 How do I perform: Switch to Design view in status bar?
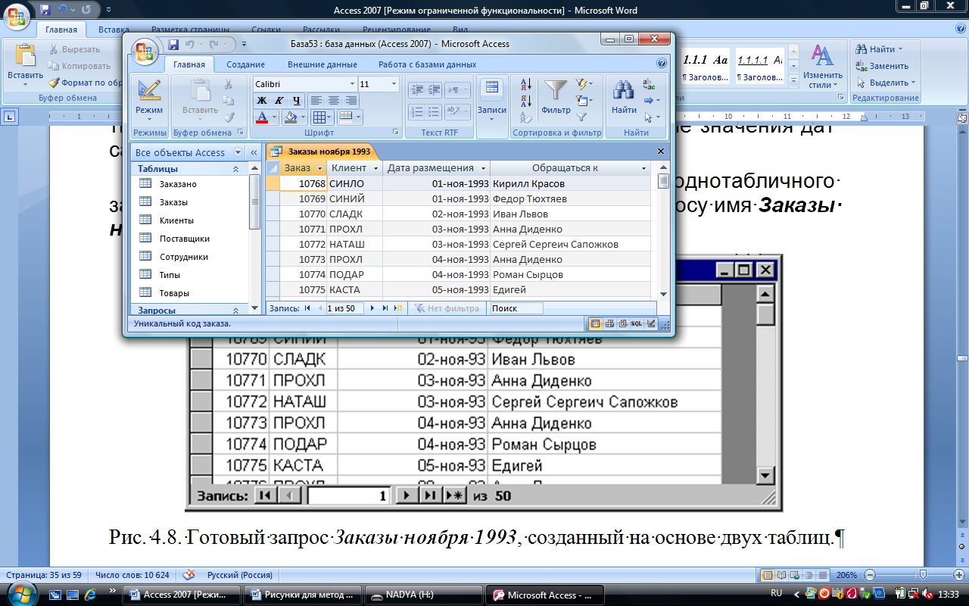[650, 323]
